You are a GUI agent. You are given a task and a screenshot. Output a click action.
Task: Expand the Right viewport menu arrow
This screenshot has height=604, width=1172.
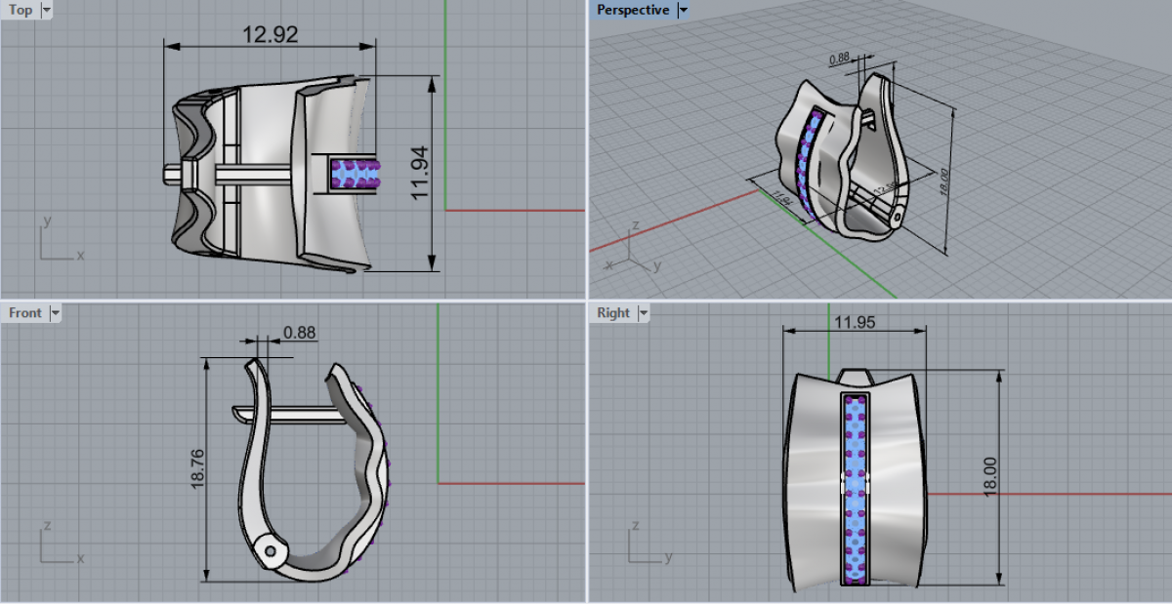coord(643,313)
